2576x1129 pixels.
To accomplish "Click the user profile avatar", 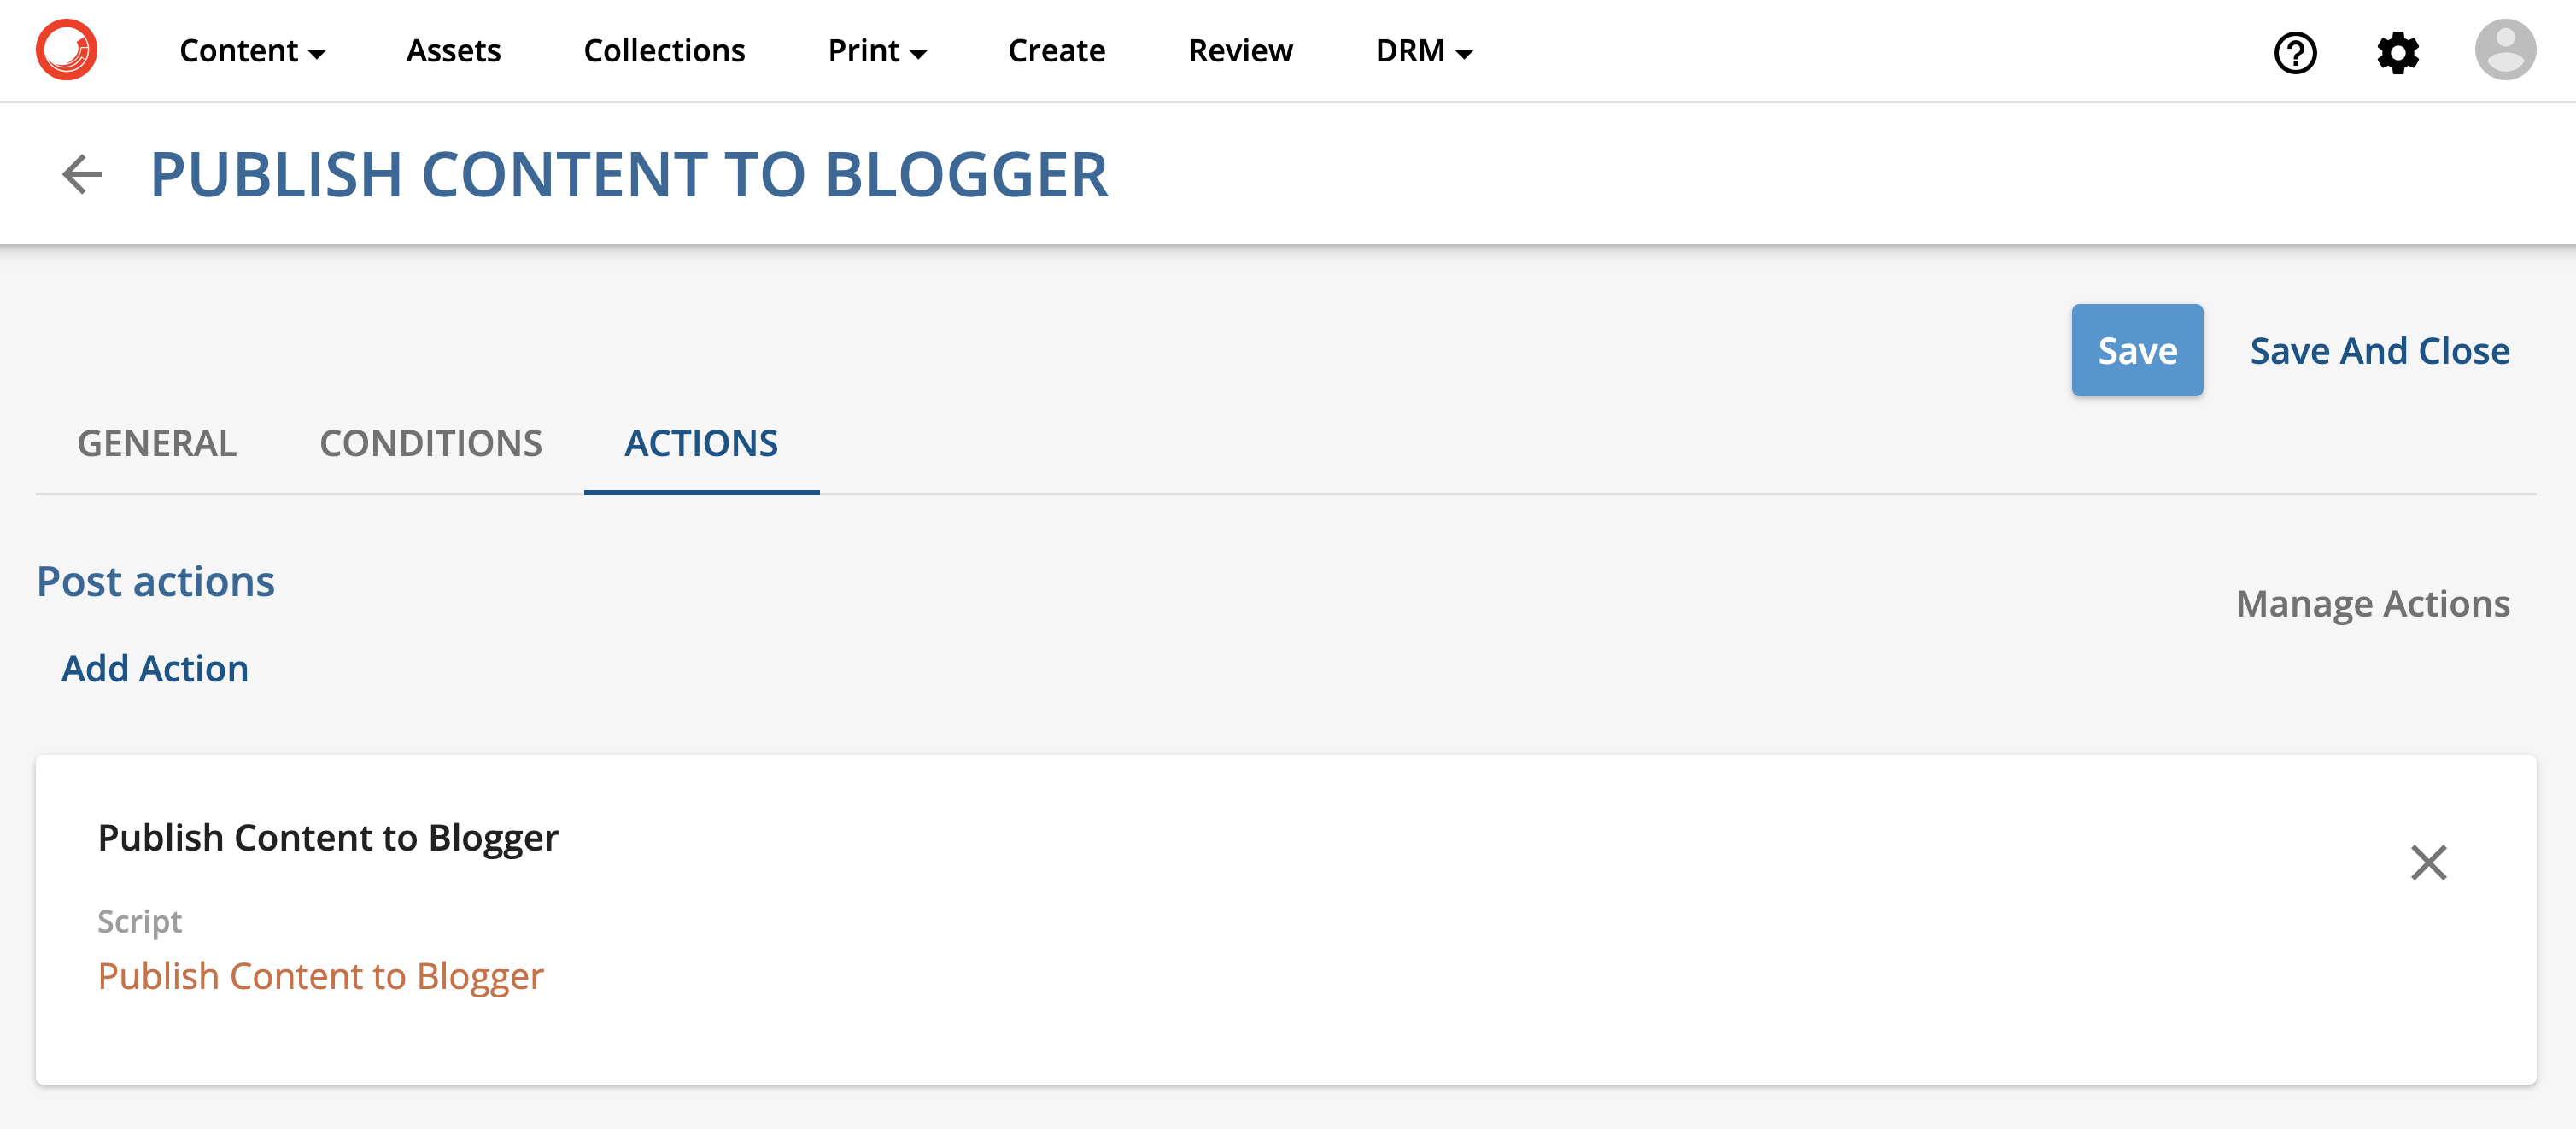I will [2505, 50].
